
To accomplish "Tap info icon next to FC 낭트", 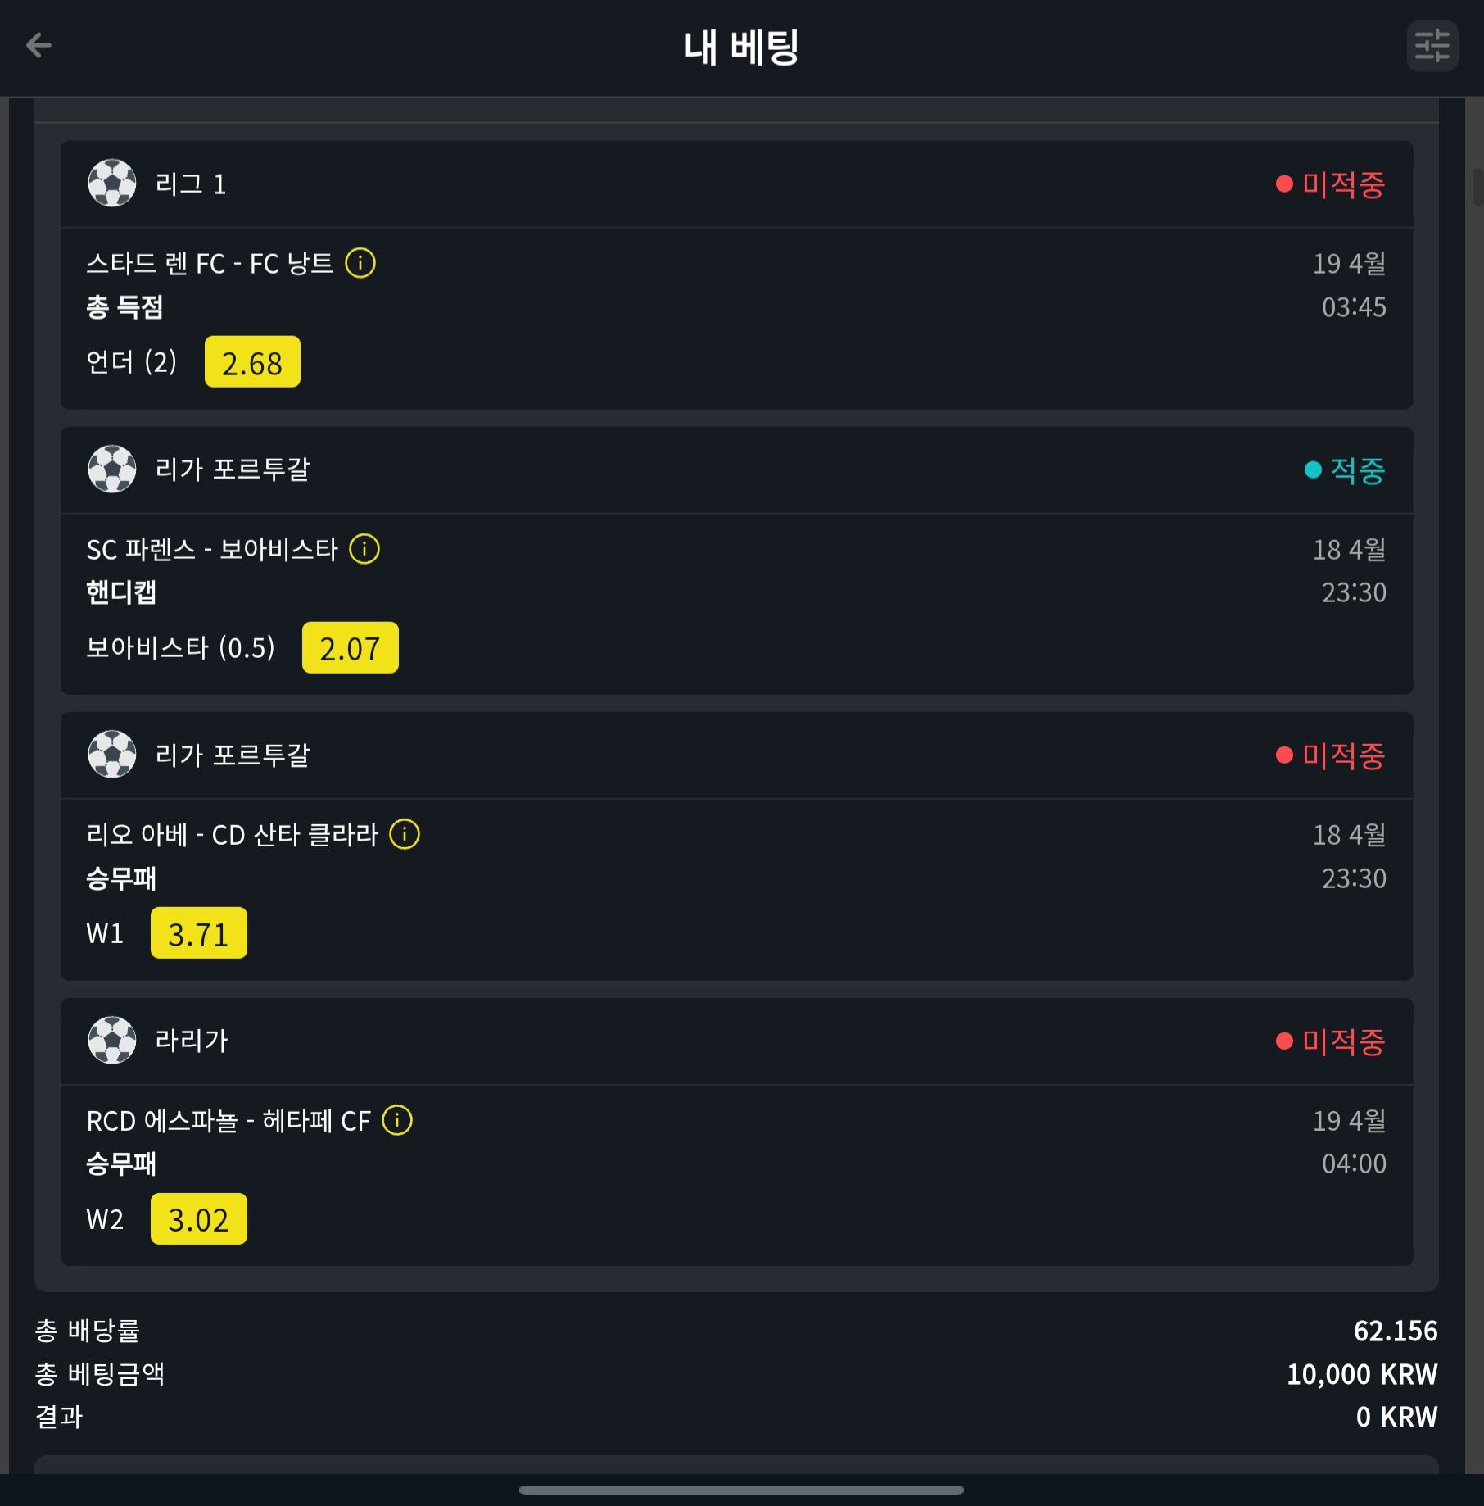I will tap(360, 263).
